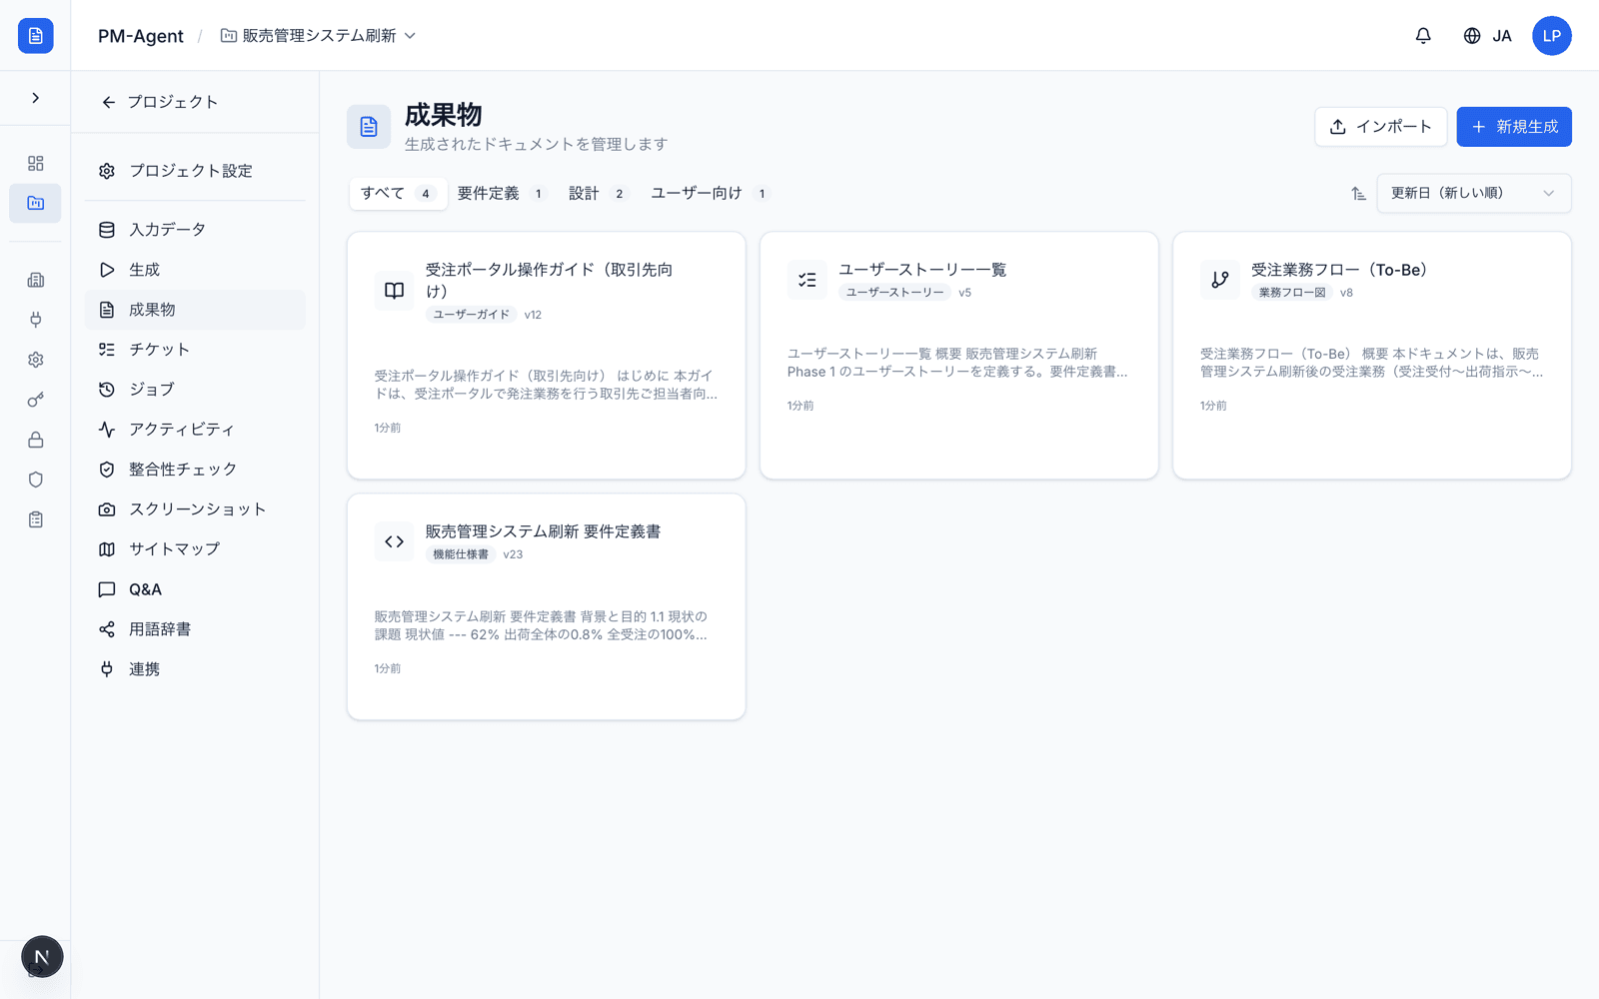Open プロジェクト設定 in sidebar
This screenshot has height=999, width=1599.
pyautogui.click(x=195, y=171)
